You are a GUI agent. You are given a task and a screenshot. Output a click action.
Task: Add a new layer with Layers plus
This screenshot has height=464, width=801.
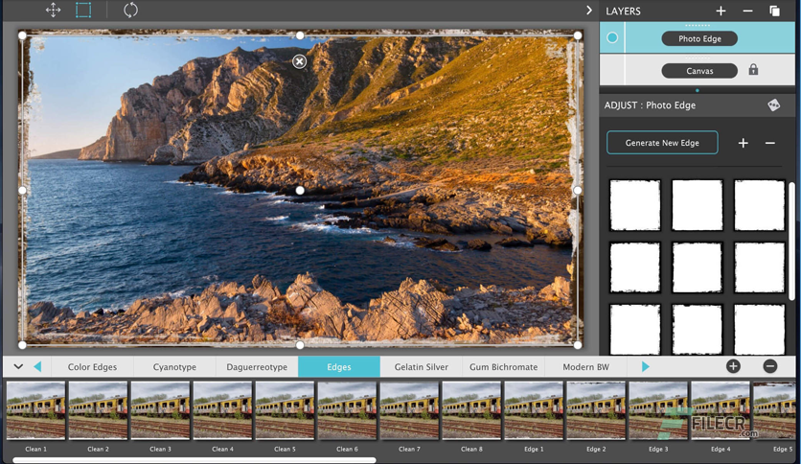(x=721, y=11)
